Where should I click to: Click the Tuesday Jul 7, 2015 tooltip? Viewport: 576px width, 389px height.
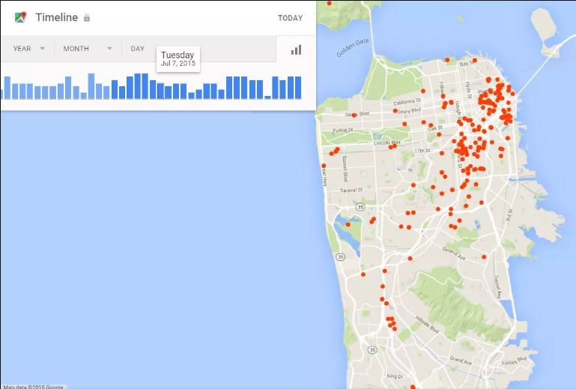(178, 59)
